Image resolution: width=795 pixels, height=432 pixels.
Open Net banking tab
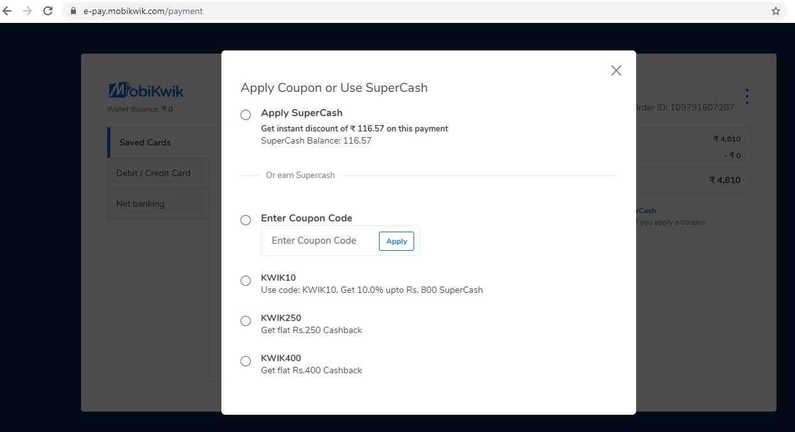158,204
